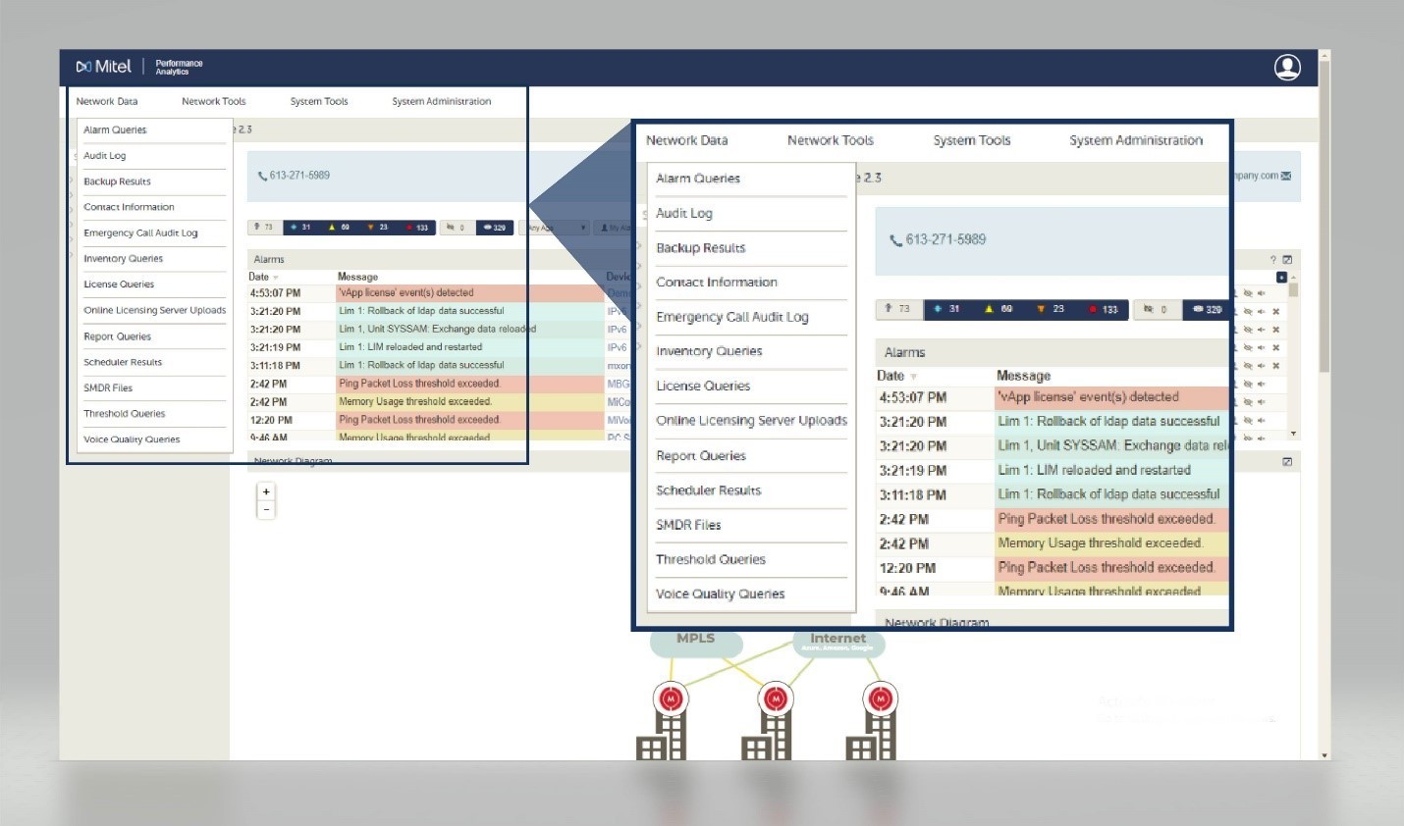Viewport: 1404px width, 826px height.
Task: Open the user profile icon in the header
Action: click(1287, 67)
